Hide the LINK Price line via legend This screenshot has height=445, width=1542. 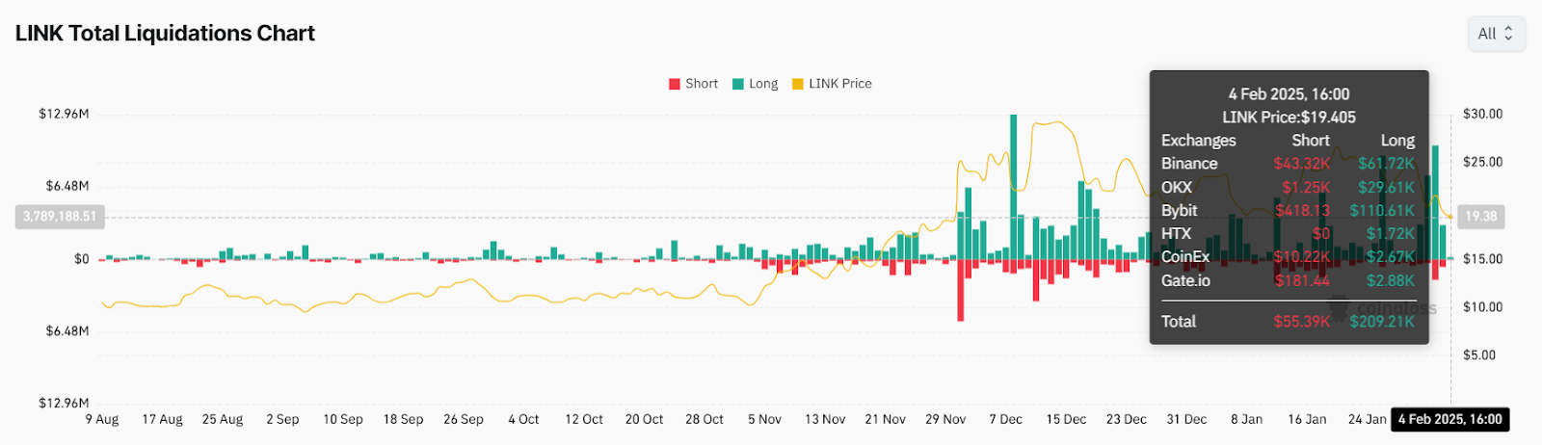click(x=797, y=84)
